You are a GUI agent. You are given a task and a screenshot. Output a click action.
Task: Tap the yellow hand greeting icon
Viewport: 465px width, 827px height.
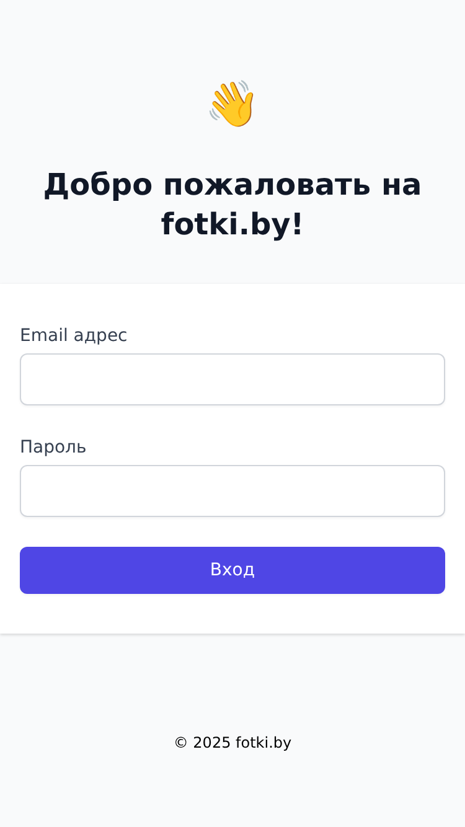point(232,104)
